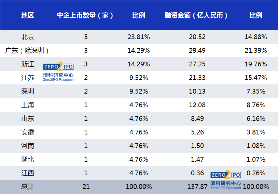Select the 北京 region cell

click(28, 37)
